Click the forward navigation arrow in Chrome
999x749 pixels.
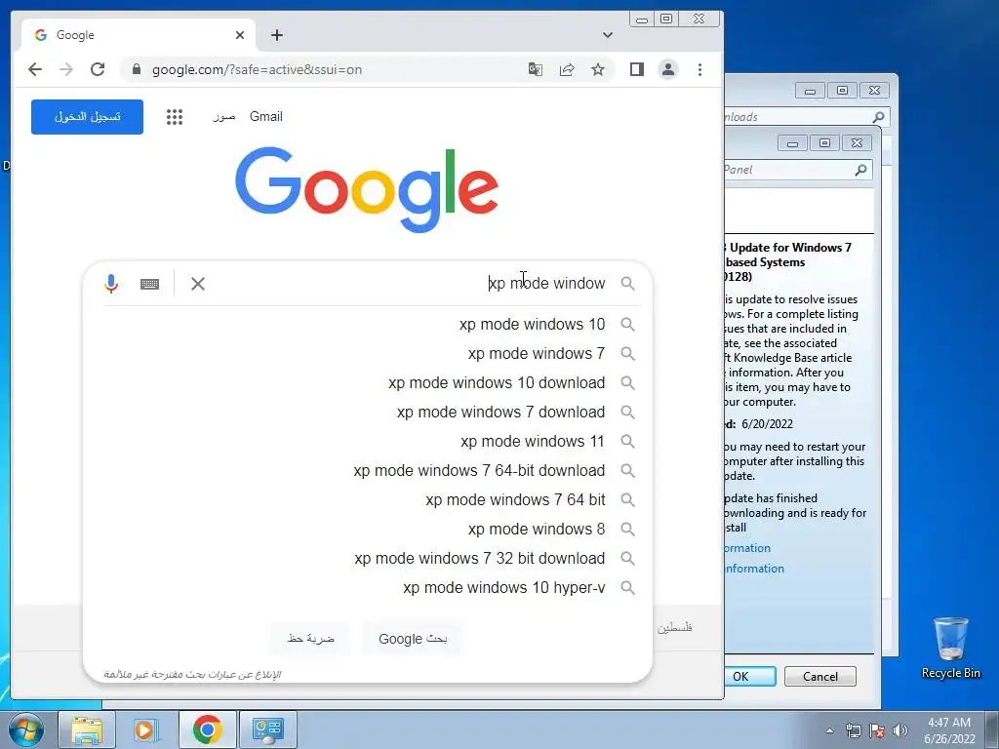(66, 69)
